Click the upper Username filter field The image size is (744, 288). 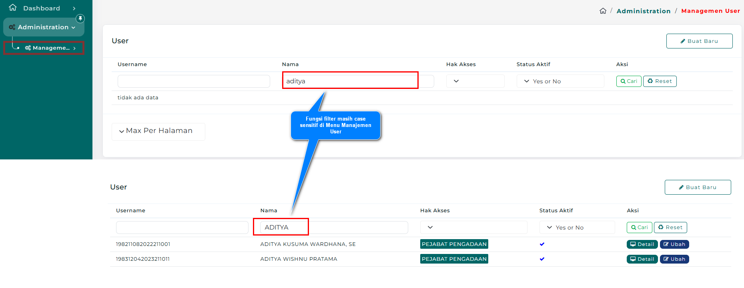pos(194,81)
